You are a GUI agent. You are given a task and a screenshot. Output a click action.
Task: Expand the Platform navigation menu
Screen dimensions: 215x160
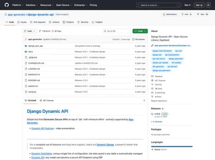click(18, 5)
